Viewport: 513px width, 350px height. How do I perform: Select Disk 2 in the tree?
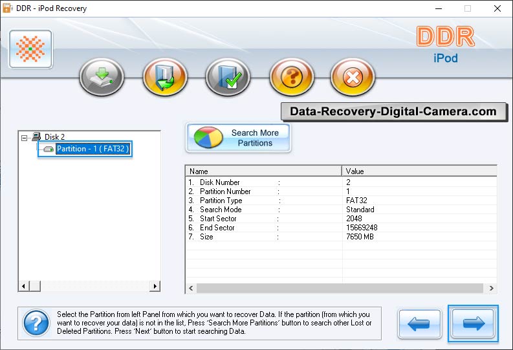point(54,137)
